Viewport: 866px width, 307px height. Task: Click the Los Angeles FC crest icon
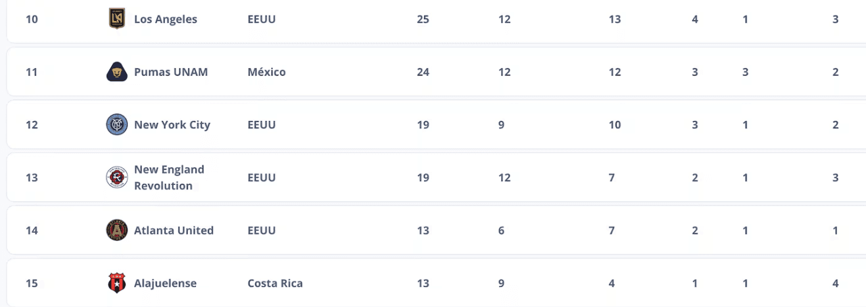(x=116, y=19)
